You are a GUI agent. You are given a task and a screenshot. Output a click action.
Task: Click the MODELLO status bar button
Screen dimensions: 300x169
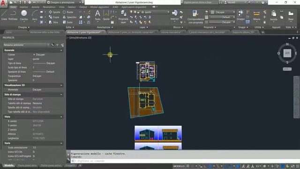click(179, 166)
